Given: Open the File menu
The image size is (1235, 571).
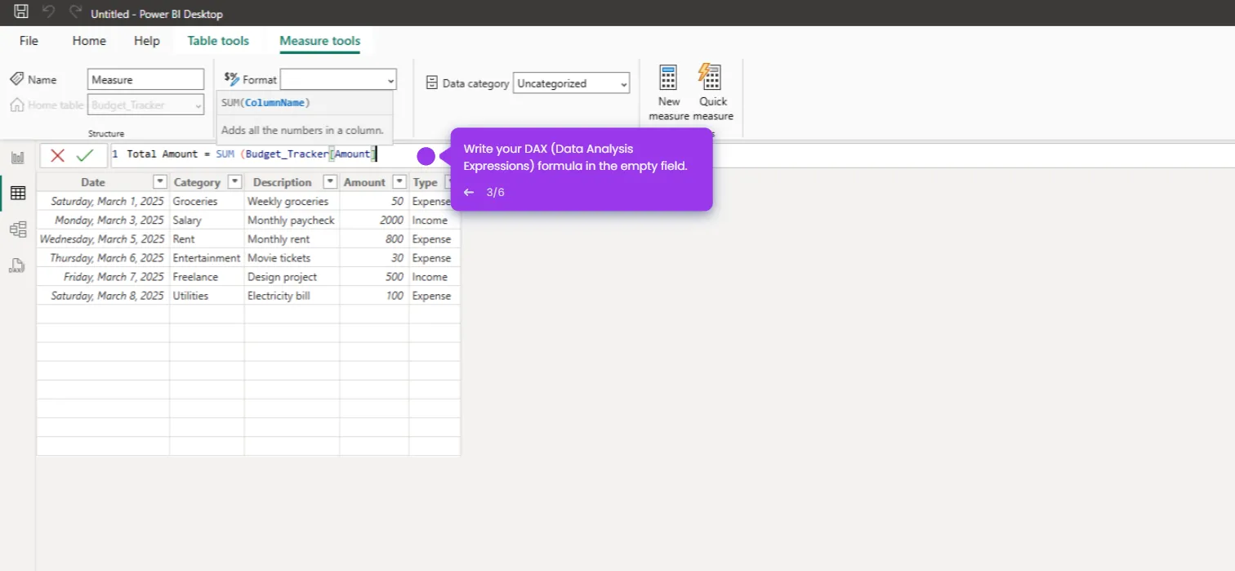Looking at the screenshot, I should coord(29,40).
